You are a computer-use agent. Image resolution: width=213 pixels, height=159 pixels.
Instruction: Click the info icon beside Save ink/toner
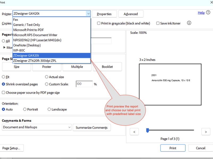pos(189,23)
